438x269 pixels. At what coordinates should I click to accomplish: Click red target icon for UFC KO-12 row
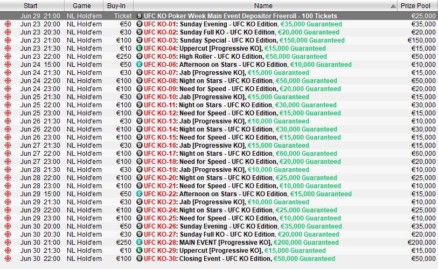point(8,113)
